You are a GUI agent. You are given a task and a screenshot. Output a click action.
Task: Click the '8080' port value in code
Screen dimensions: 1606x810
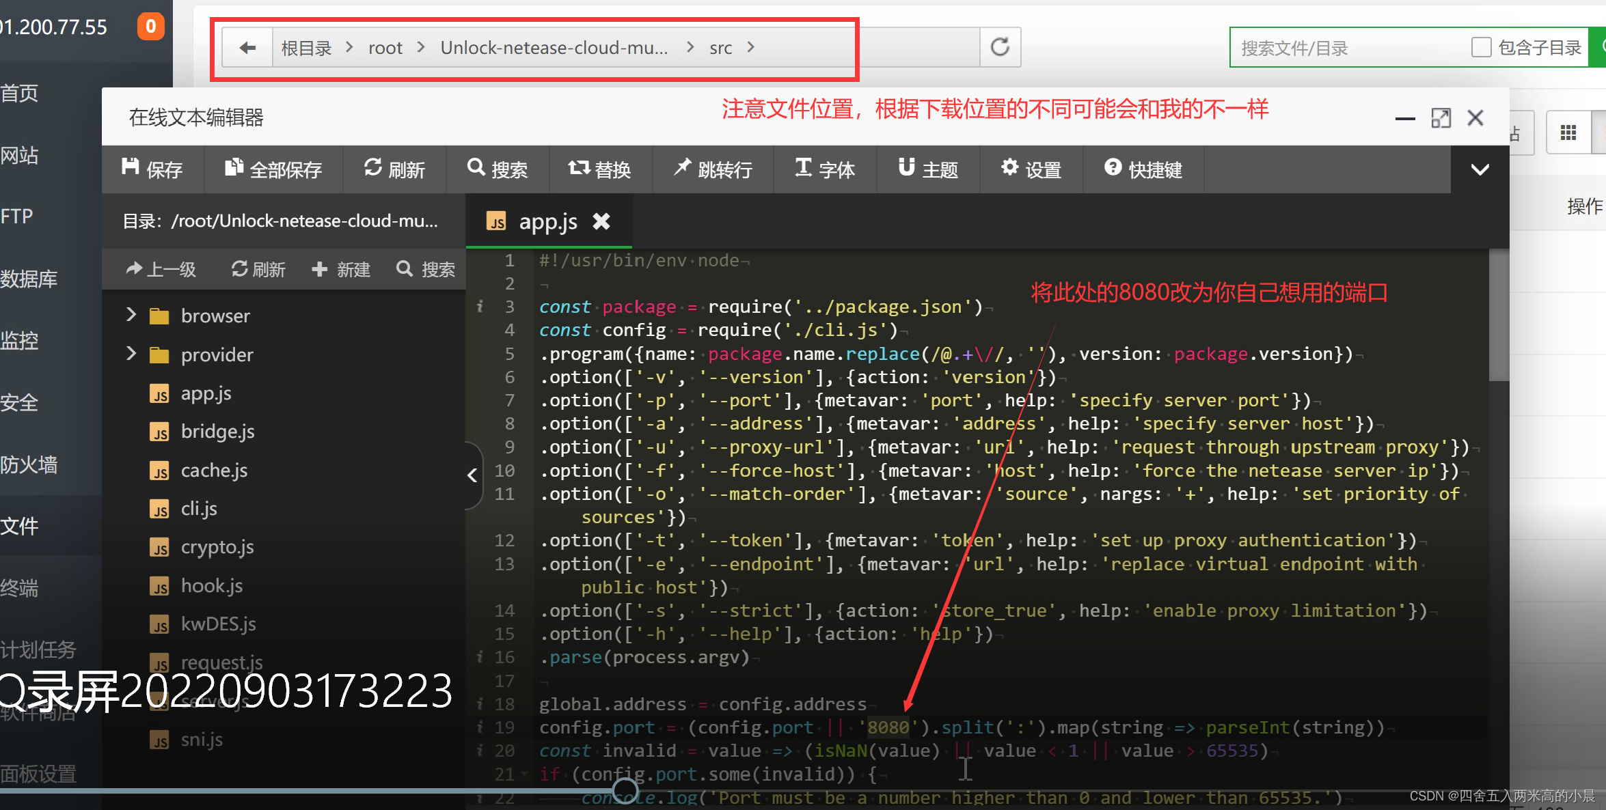tap(888, 727)
